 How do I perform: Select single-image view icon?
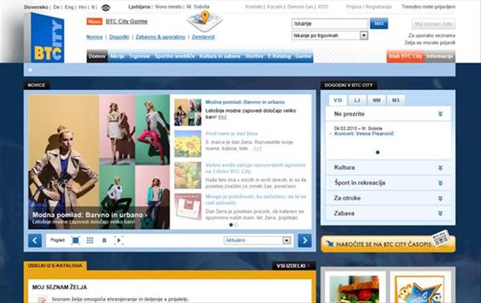pos(76,241)
